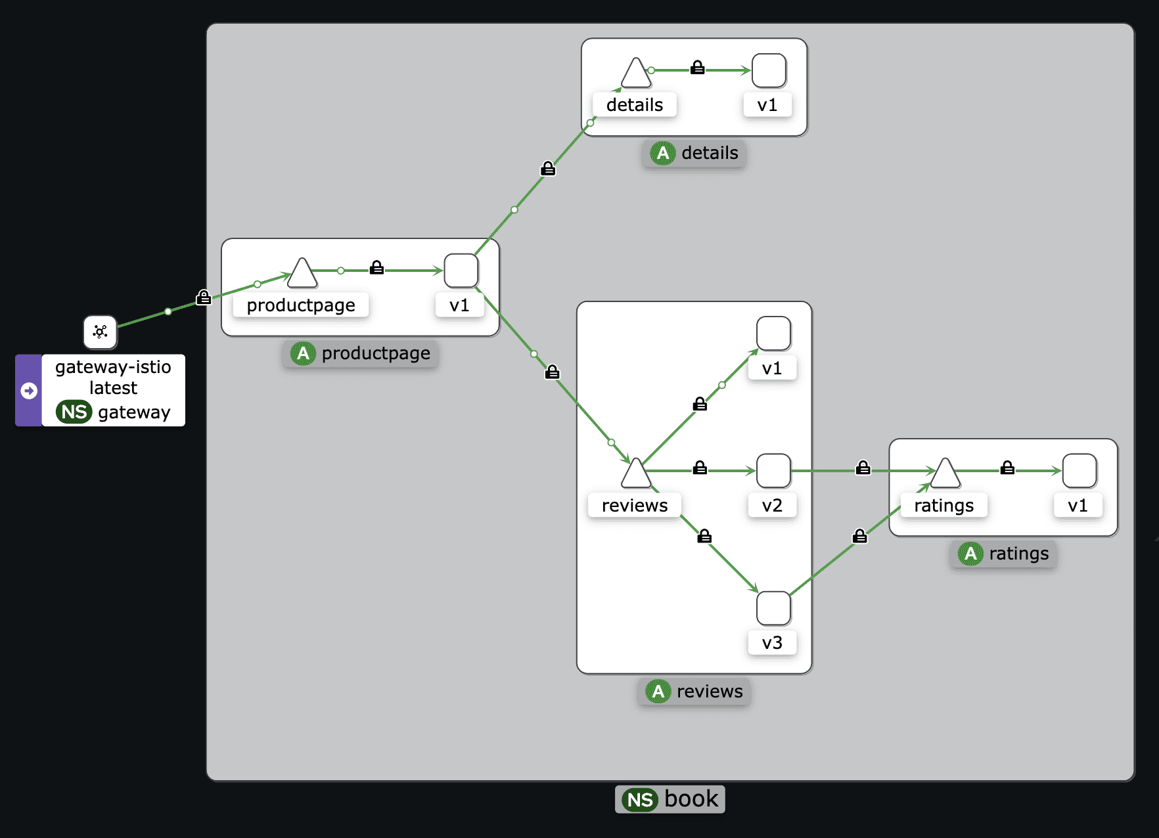Screen dimensions: 1159x838
Task: Click the purple arrow badge on gateway-istio
Action: pos(29,391)
